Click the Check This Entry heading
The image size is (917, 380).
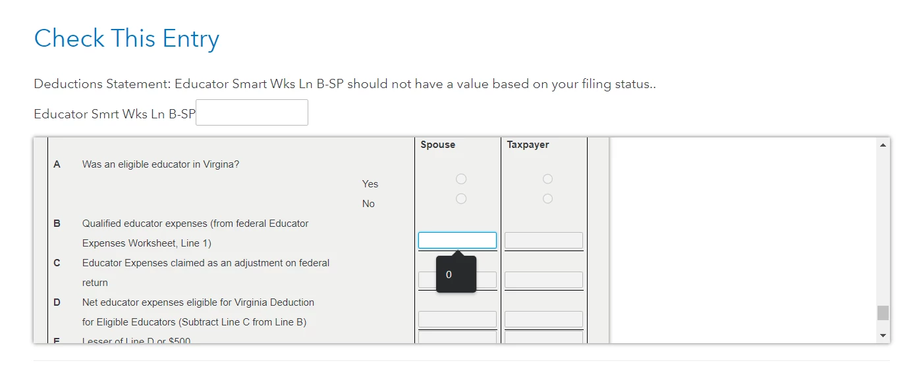point(126,38)
